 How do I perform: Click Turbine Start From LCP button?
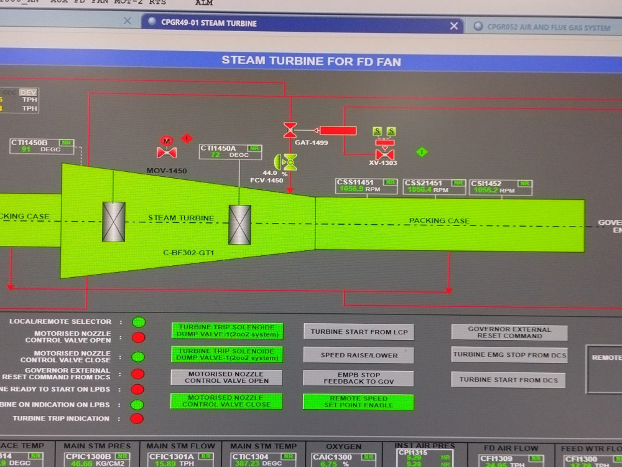pyautogui.click(x=359, y=332)
